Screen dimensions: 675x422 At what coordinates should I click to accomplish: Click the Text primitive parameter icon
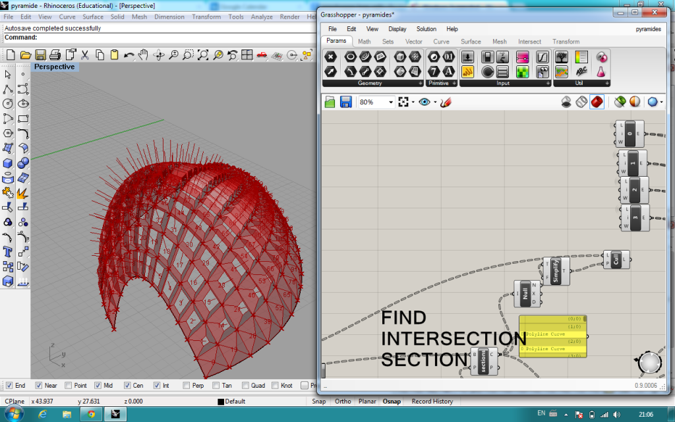pyautogui.click(x=448, y=71)
